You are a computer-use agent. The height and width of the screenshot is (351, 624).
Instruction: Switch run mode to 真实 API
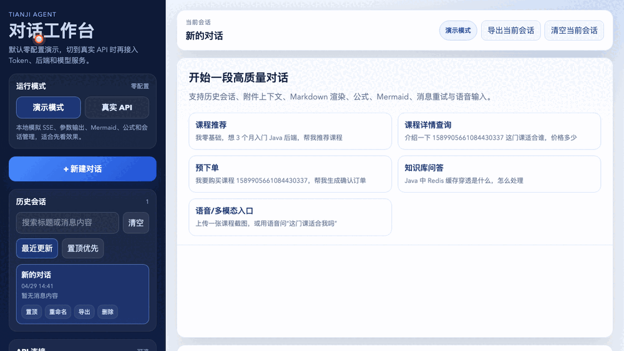(x=117, y=107)
